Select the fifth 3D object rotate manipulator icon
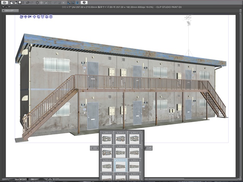The width and height of the screenshot is (243, 182). tap(39, 17)
